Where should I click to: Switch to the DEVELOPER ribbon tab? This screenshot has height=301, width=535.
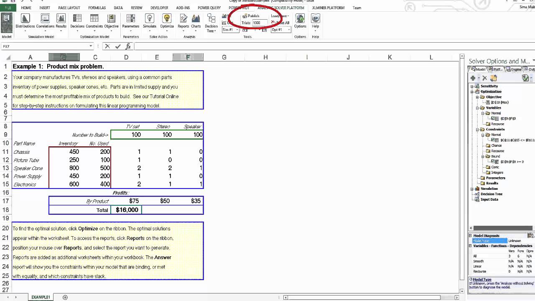159,8
